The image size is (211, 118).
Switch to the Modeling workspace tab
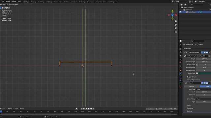33,2
